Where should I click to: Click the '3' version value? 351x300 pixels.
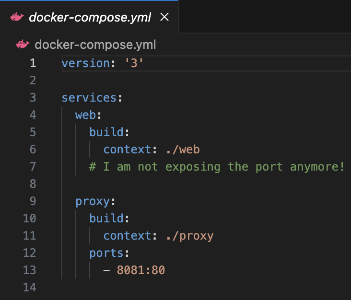tap(134, 63)
